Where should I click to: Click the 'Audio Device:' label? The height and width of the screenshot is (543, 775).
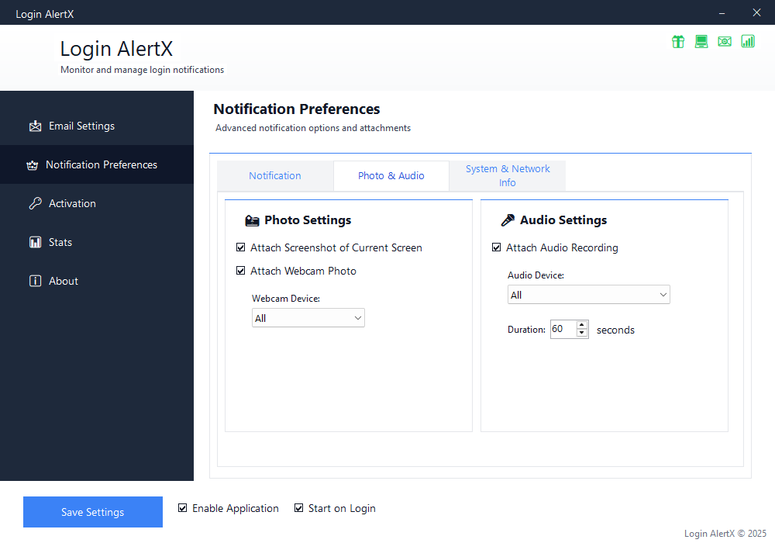pyautogui.click(x=536, y=275)
